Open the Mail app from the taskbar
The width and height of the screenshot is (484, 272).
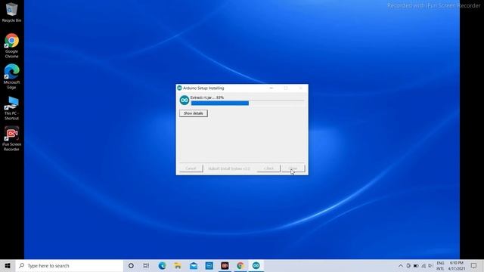[194, 265]
